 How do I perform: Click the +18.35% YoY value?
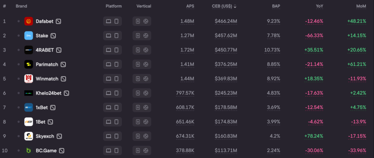[314, 79]
